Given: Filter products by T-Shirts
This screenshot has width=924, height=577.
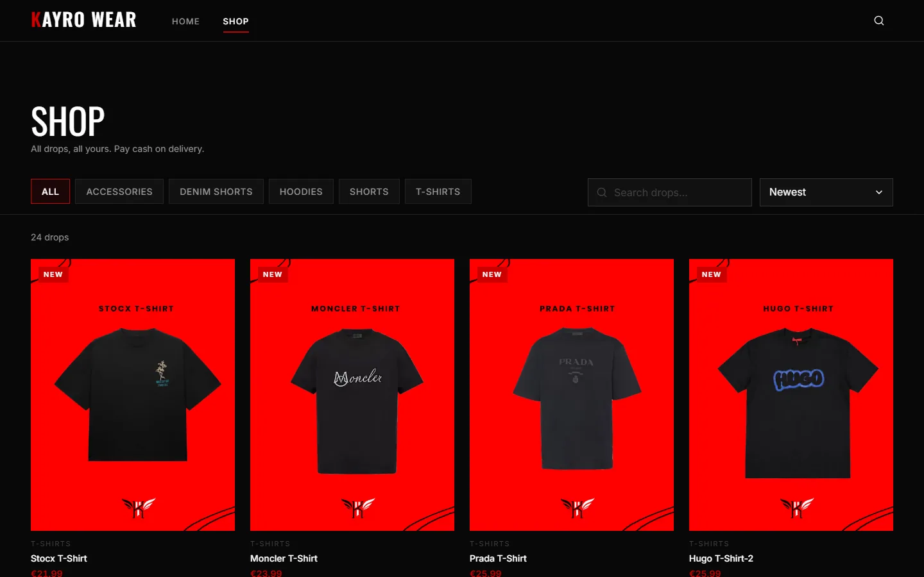Looking at the screenshot, I should click(x=438, y=192).
